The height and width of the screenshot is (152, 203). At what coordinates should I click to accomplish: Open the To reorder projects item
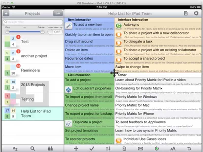(89, 141)
